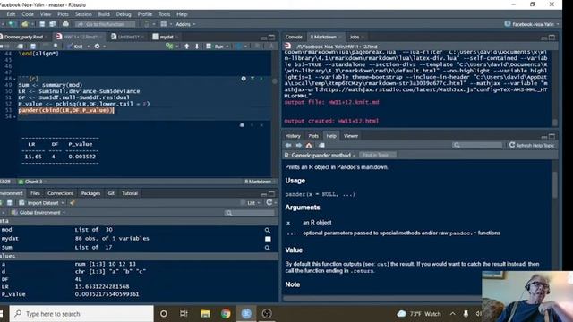Open the Build menu
Screen dimensions: 573x322
pyautogui.click(x=104, y=14)
